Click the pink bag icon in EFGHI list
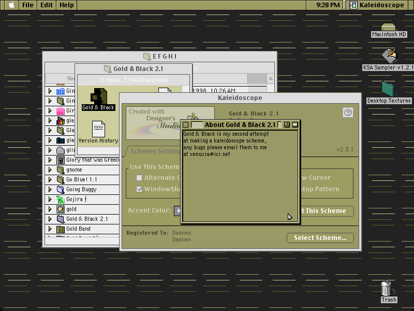Viewport: 414px width, 311px height. [61, 111]
